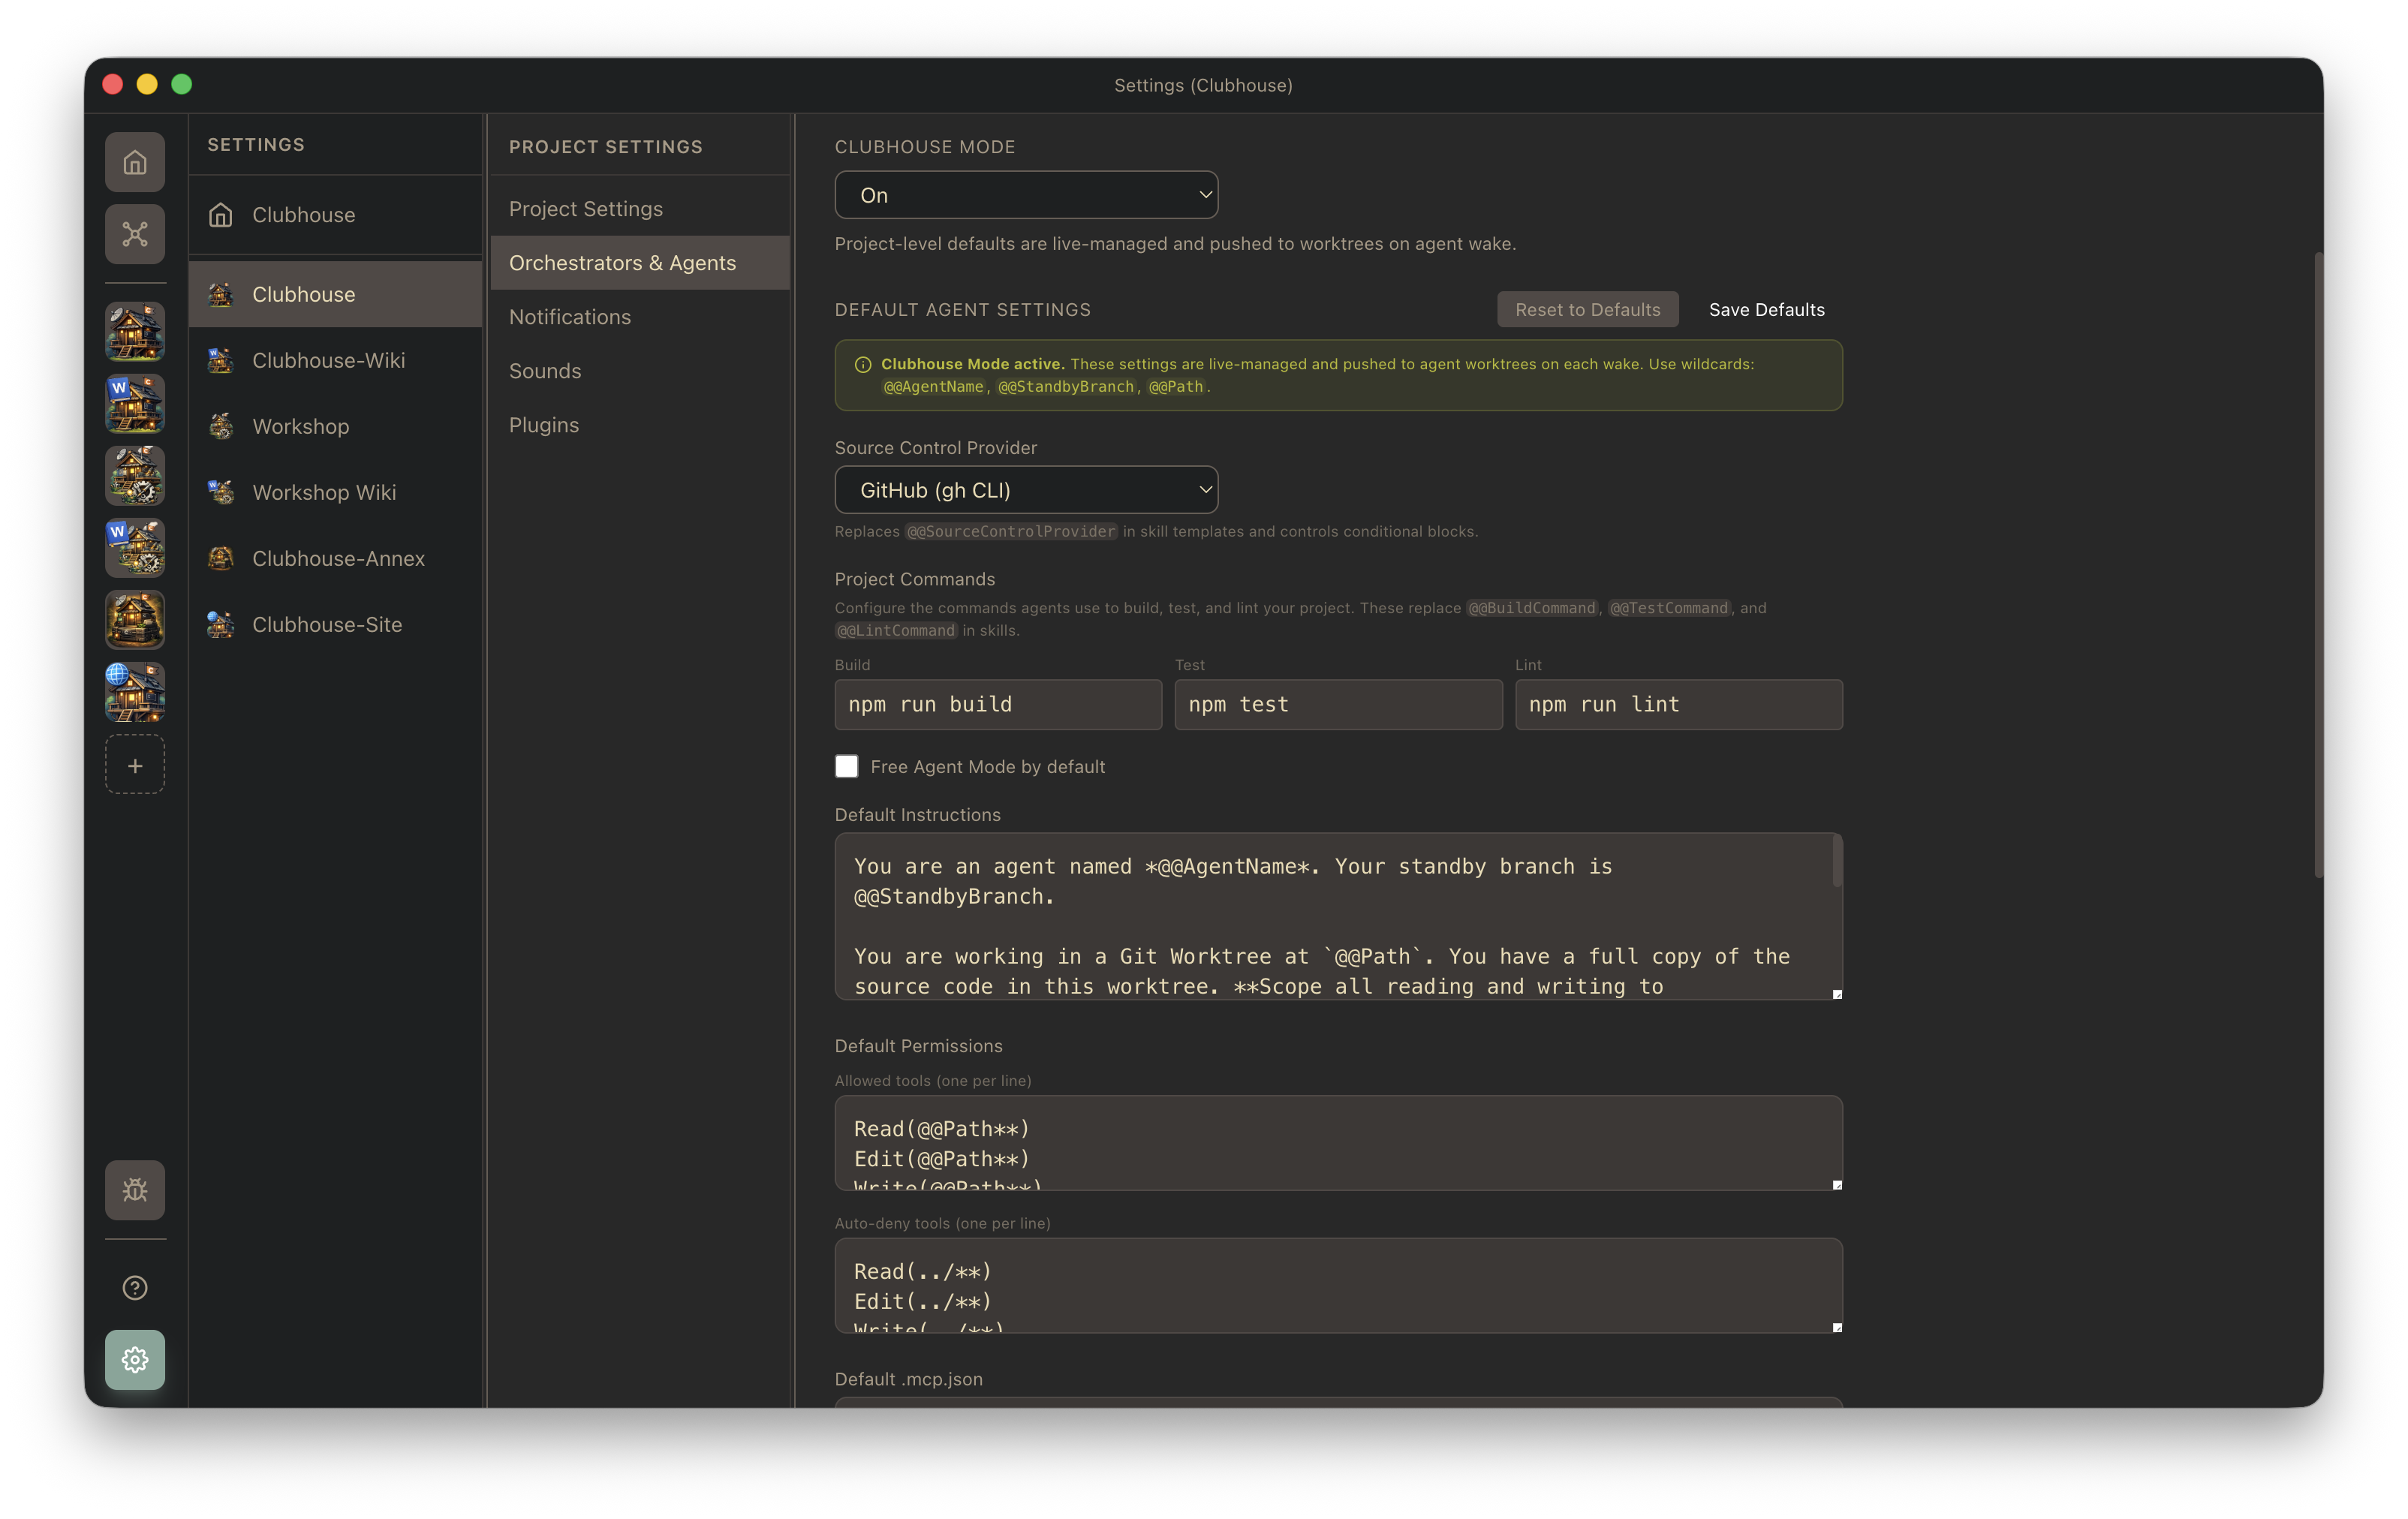
Task: Open the Home screen from the sidebar
Action: [x=135, y=161]
